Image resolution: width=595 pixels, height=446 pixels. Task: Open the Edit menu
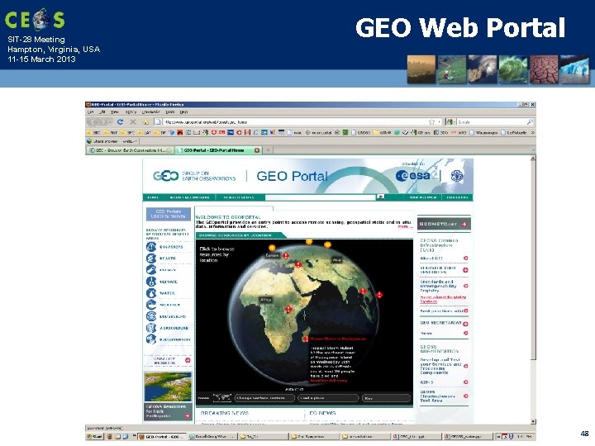click(x=102, y=112)
